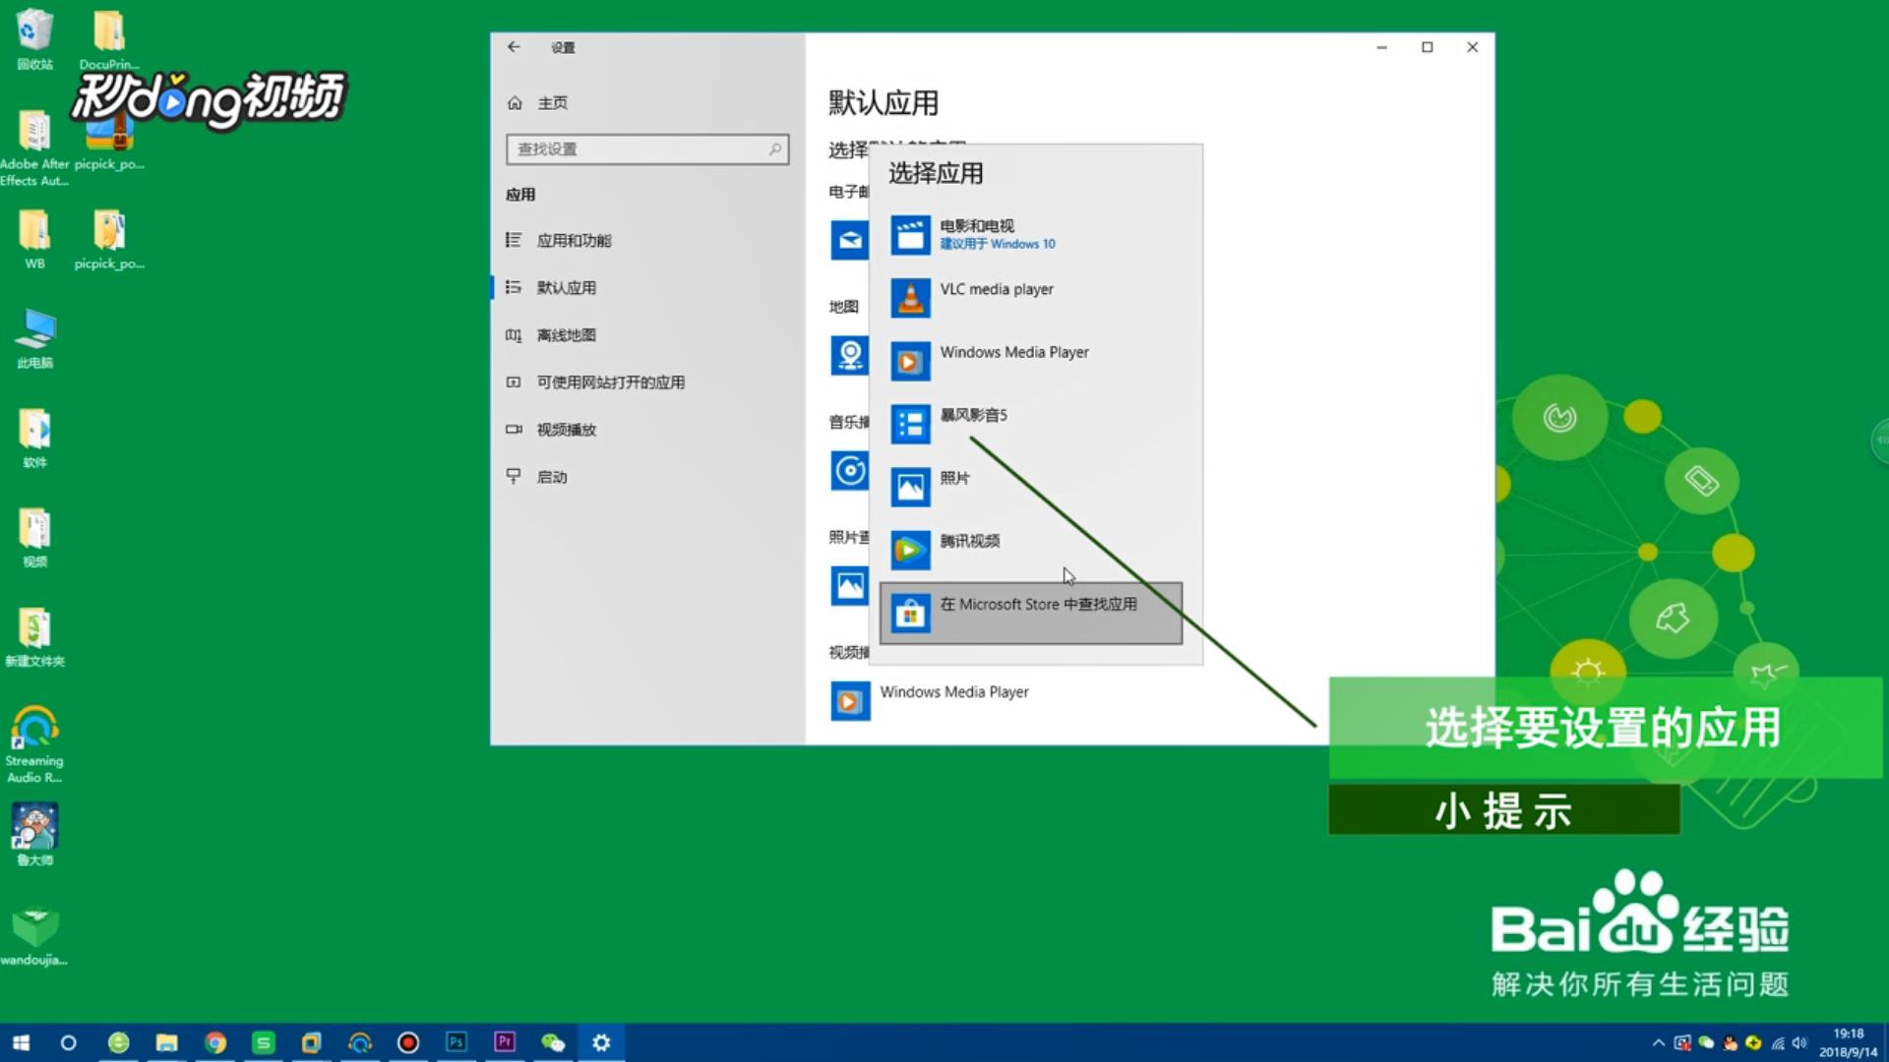Click search magnifier in settings search box
This screenshot has height=1062, width=1889.
[775, 149]
